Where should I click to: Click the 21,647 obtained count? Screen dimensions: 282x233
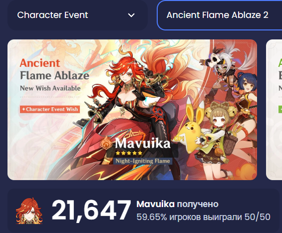[91, 211]
